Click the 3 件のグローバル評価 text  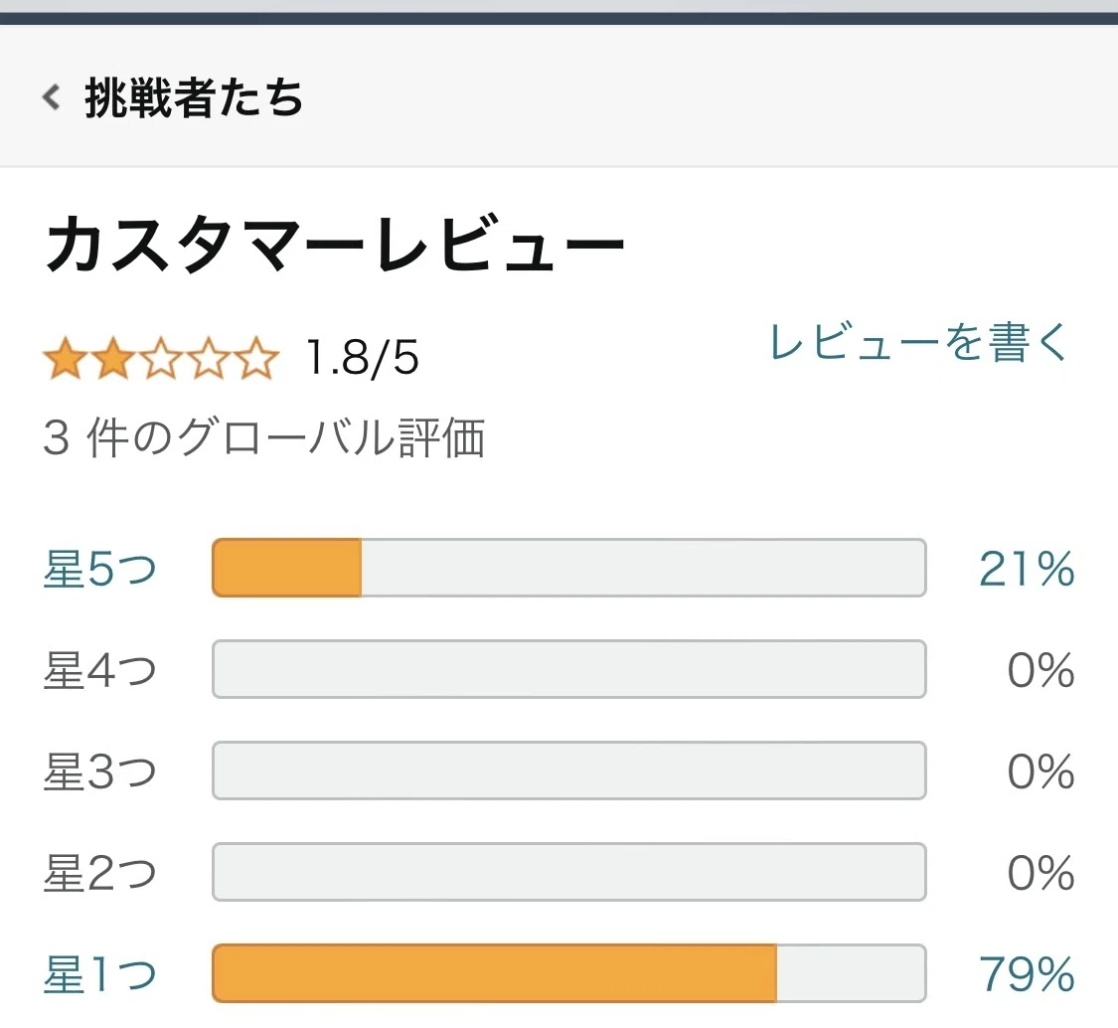tap(264, 437)
